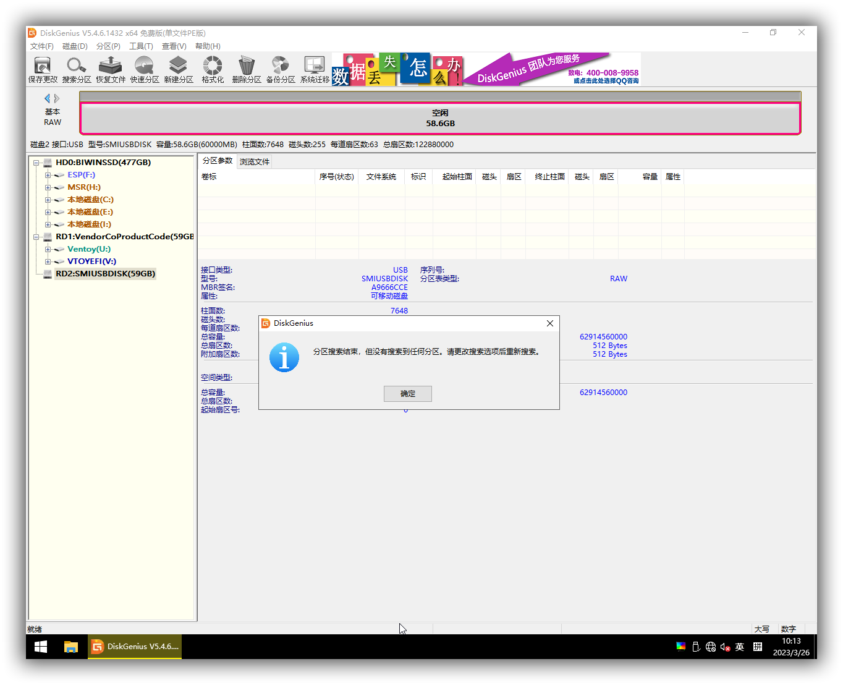
Task: Click the 快速分区 (Quick partition) icon
Action: point(145,70)
